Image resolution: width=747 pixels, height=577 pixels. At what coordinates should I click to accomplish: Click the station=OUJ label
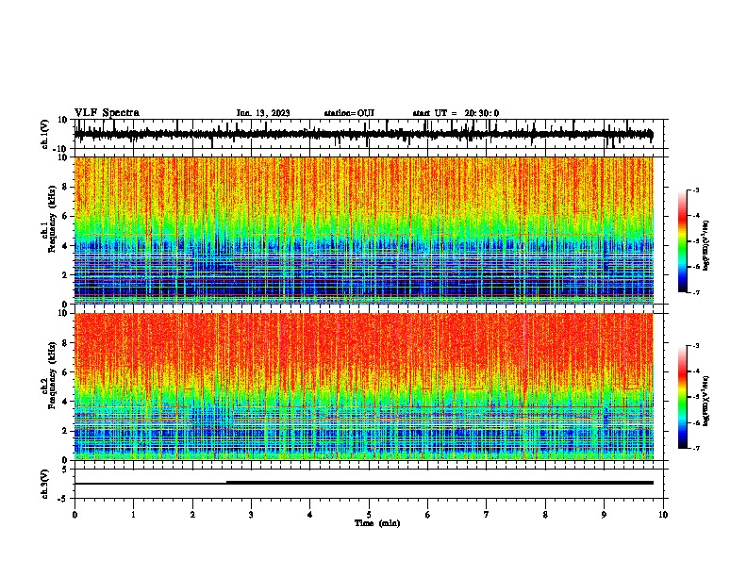pyautogui.click(x=349, y=113)
